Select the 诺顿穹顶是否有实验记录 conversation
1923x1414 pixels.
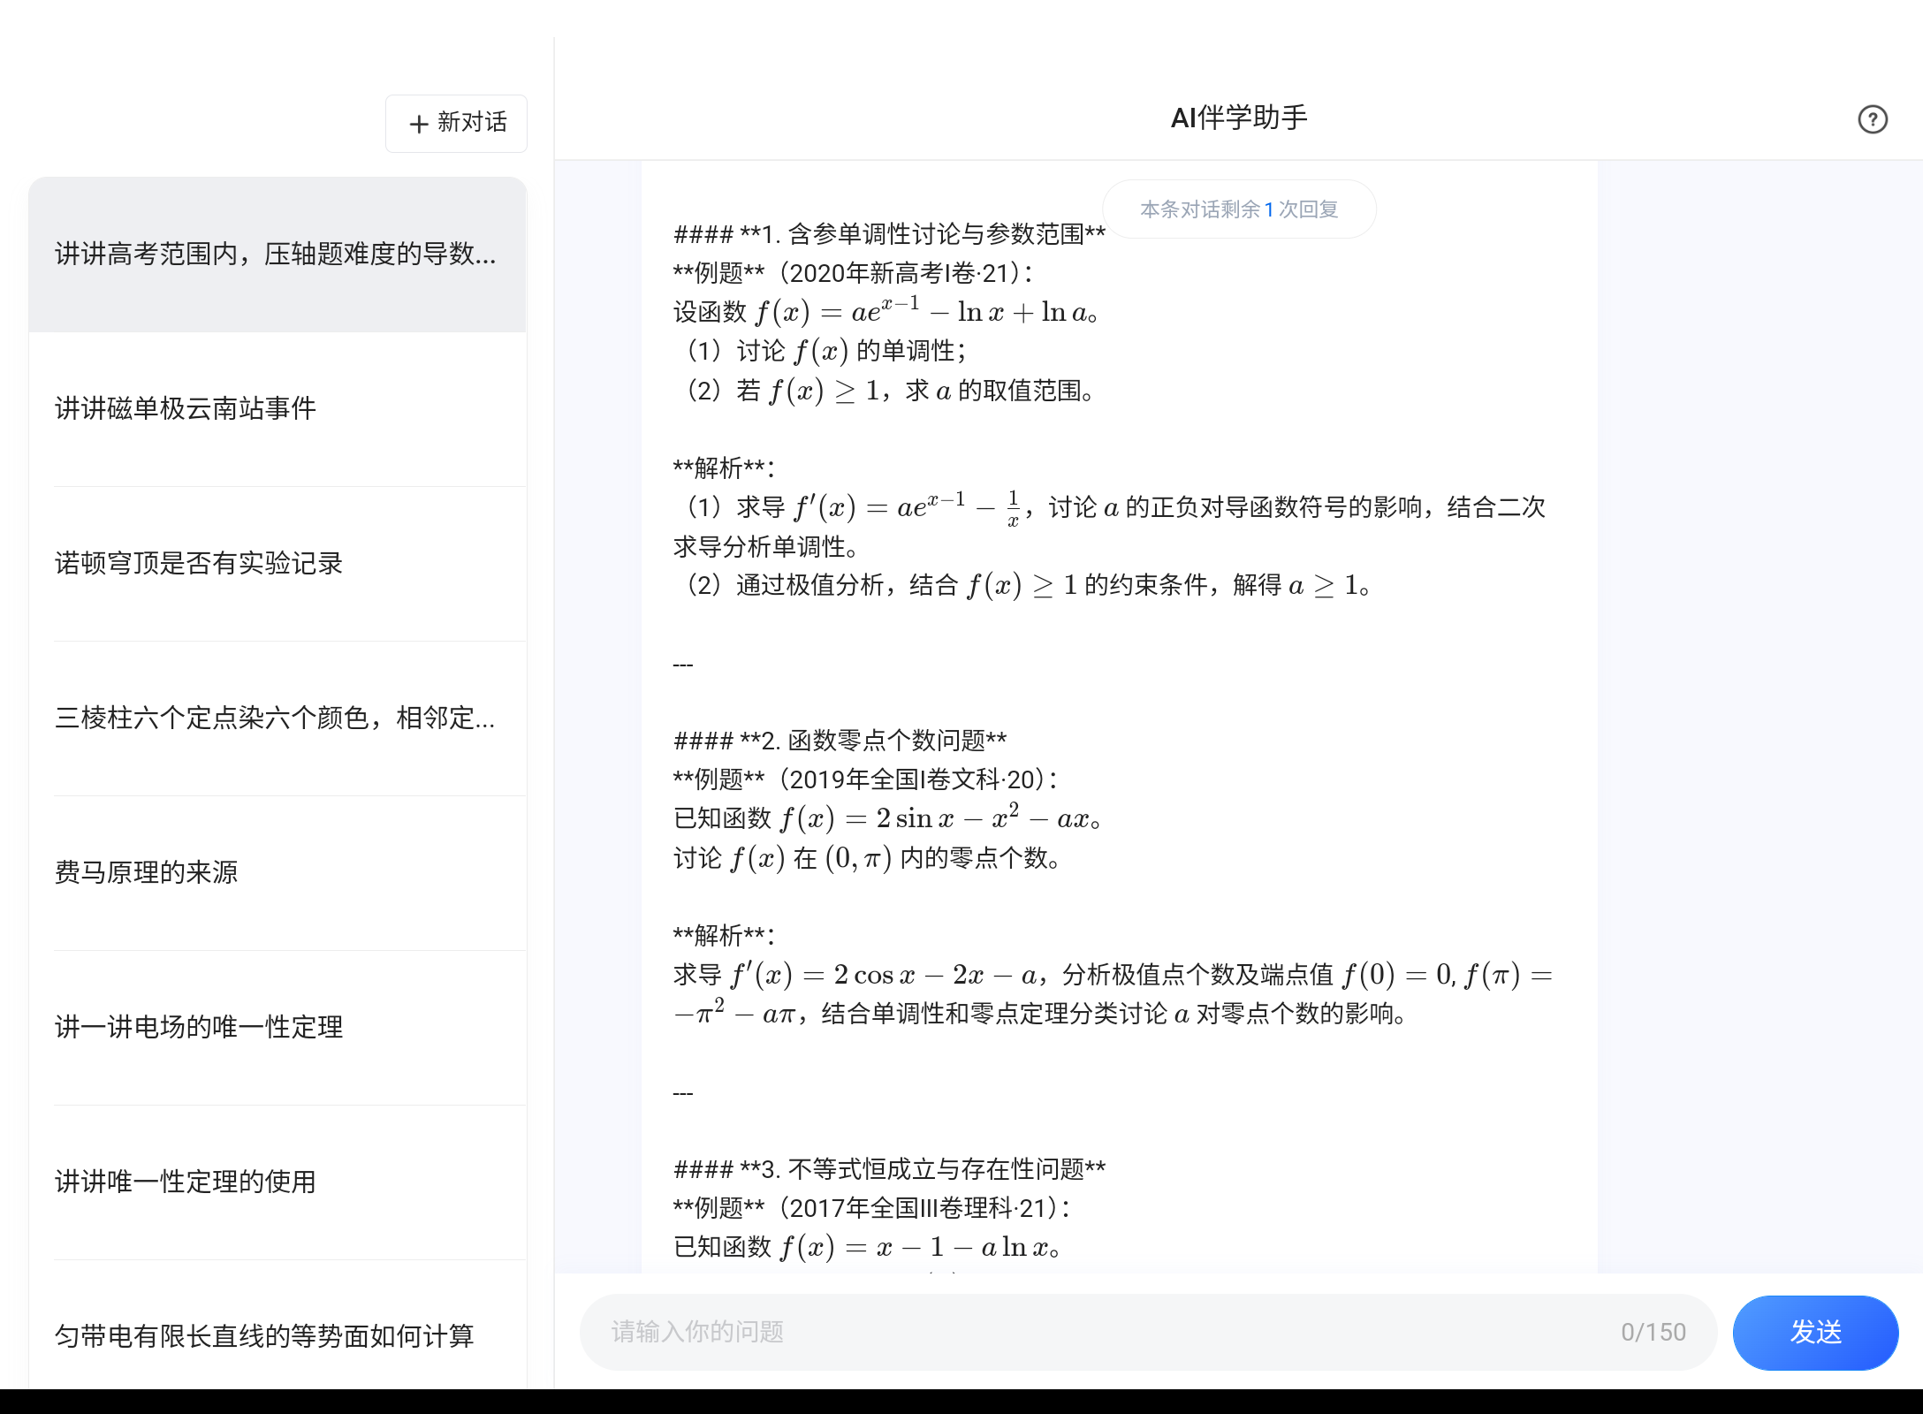(x=199, y=563)
